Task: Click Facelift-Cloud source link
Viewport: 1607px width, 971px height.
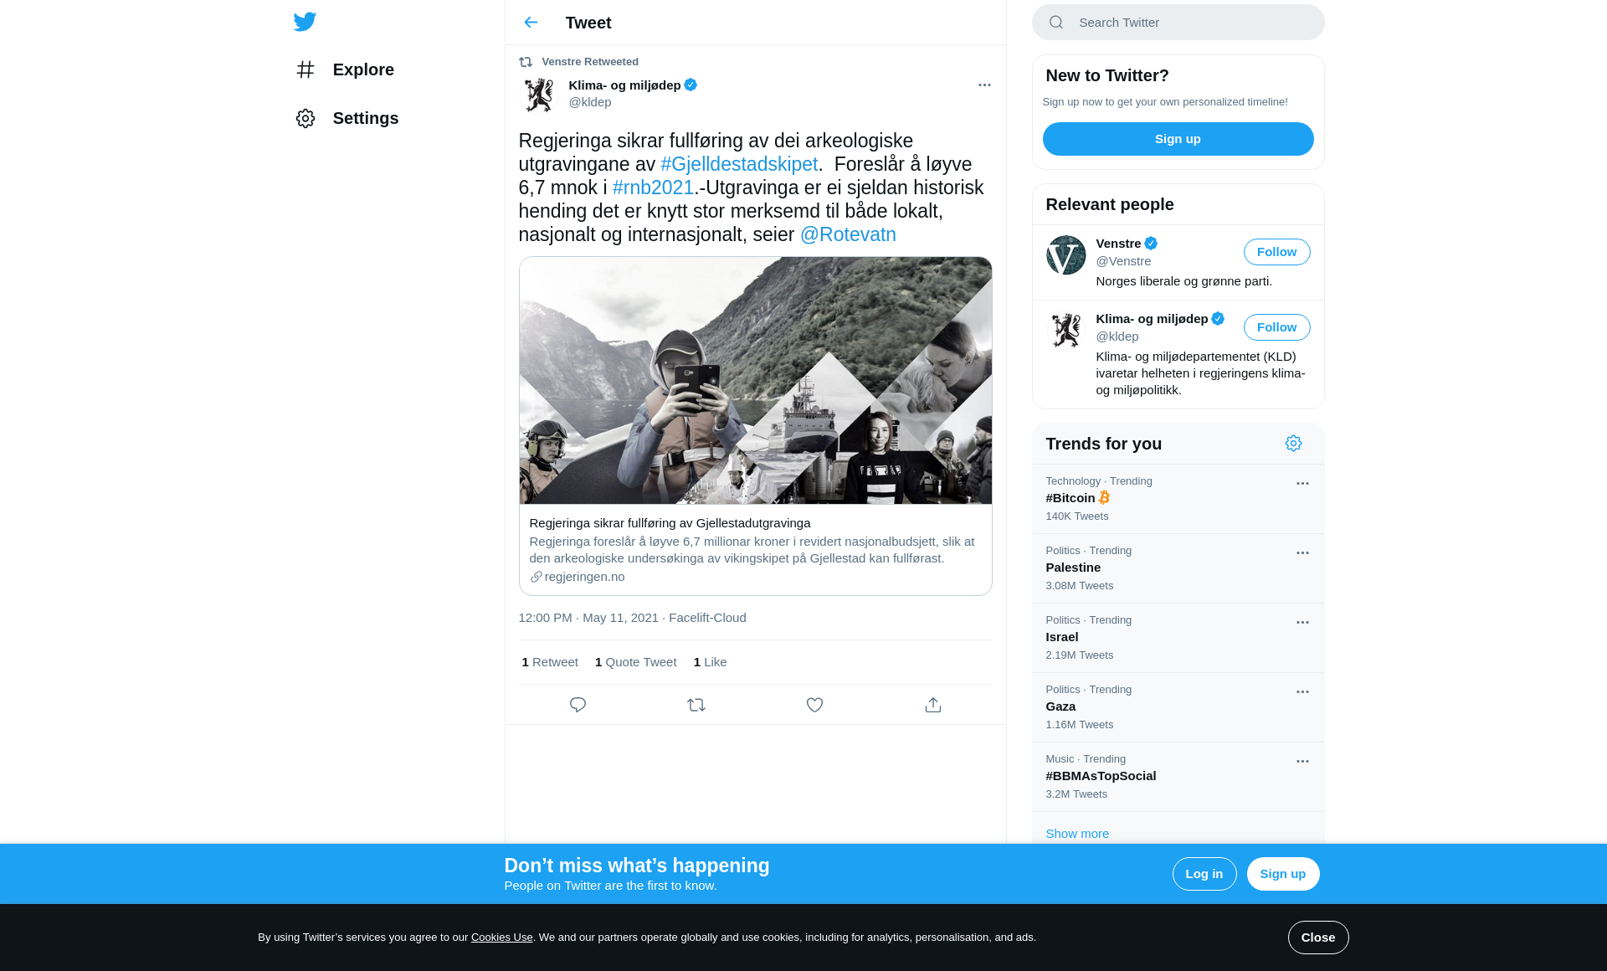Action: pos(707,618)
